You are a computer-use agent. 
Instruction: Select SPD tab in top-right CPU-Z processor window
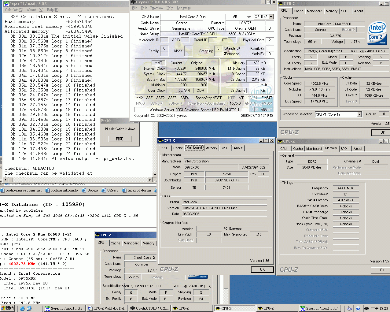coord(344,11)
